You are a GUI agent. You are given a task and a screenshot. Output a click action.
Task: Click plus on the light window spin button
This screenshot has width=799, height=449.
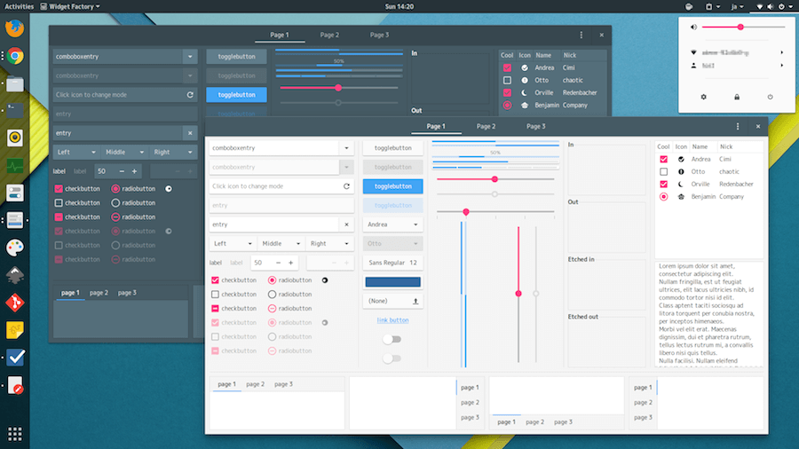tap(290, 263)
